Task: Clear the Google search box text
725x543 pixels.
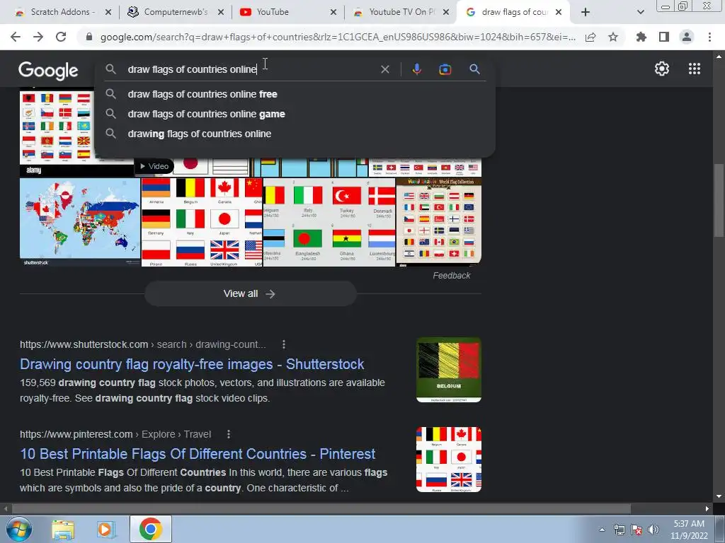Action: tap(384, 69)
